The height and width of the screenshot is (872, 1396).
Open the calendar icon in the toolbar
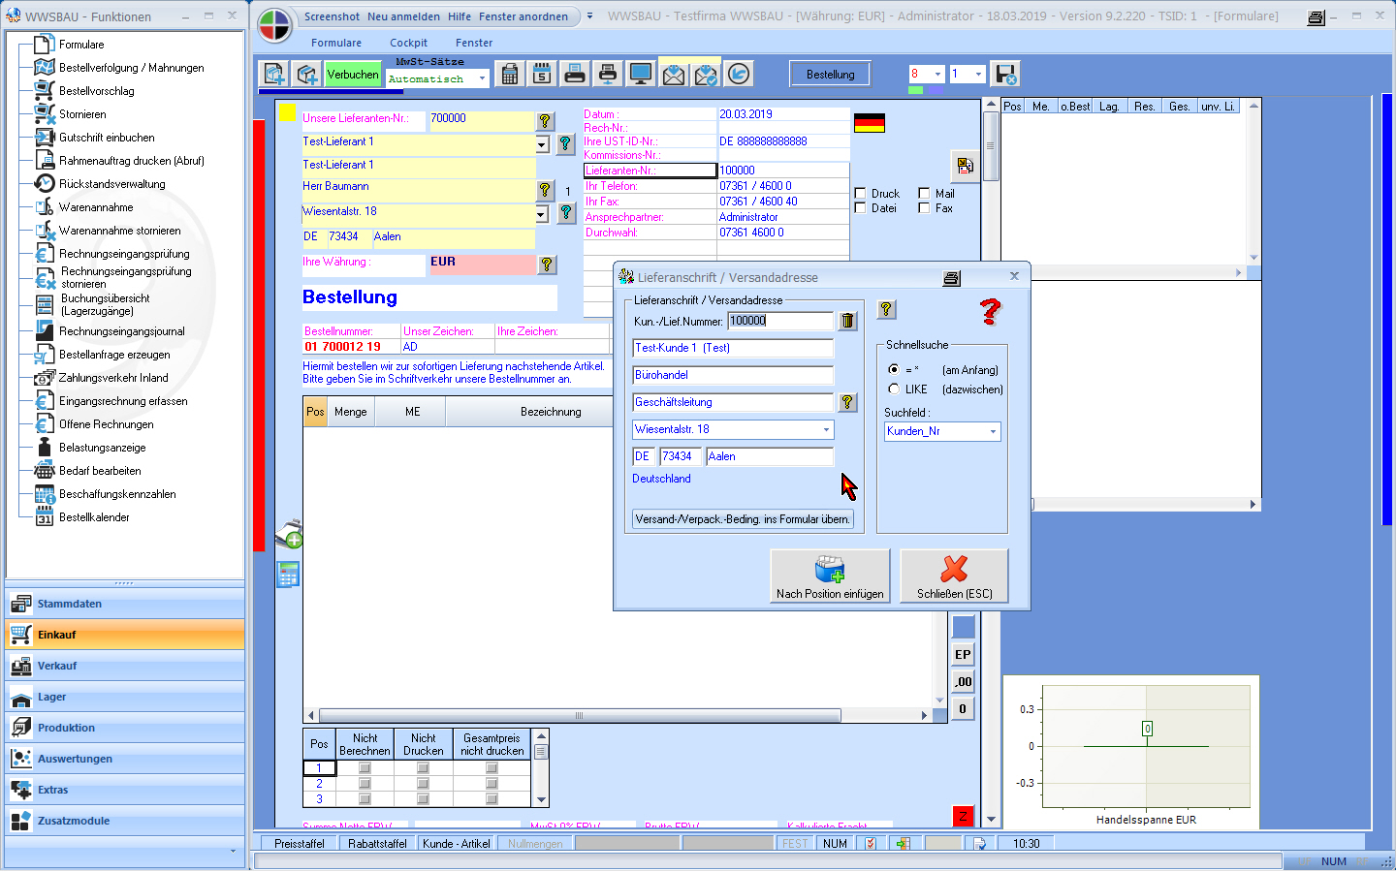click(x=542, y=75)
